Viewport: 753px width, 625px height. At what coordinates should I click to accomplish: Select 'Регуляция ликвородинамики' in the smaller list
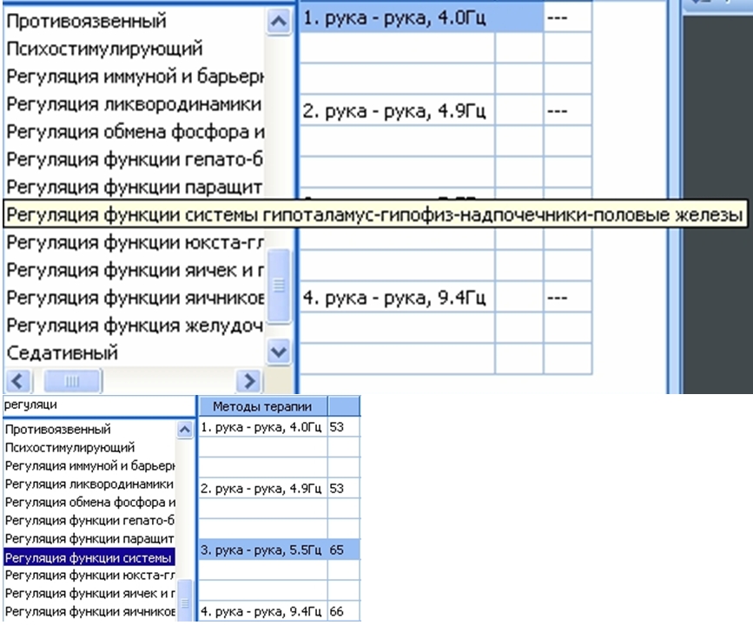(89, 484)
